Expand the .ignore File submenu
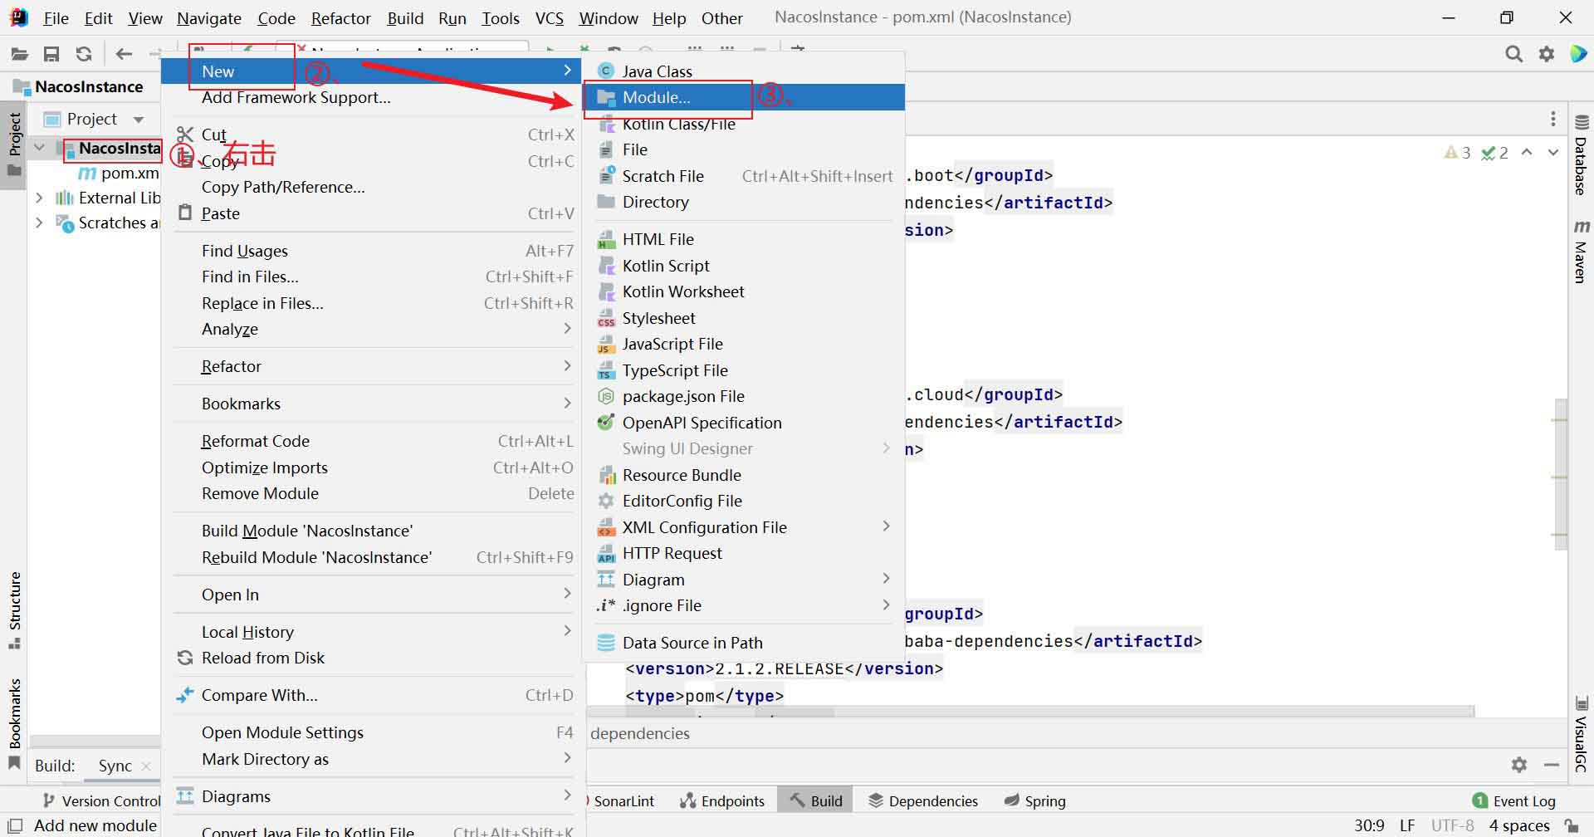This screenshot has height=837, width=1594. [x=744, y=605]
